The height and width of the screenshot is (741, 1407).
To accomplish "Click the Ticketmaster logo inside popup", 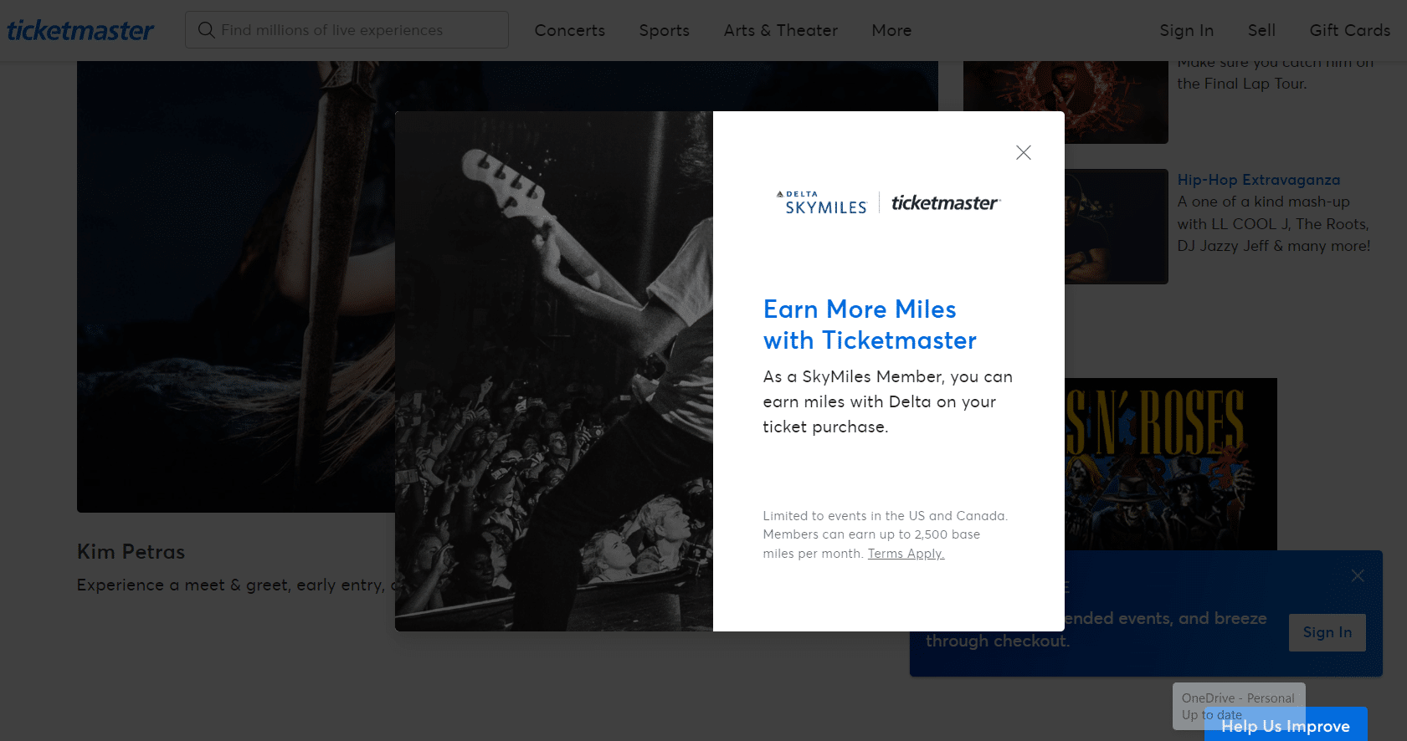I will point(945,203).
